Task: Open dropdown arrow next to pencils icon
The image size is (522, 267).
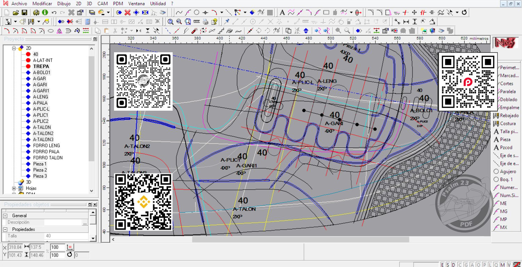Action: coord(39,21)
